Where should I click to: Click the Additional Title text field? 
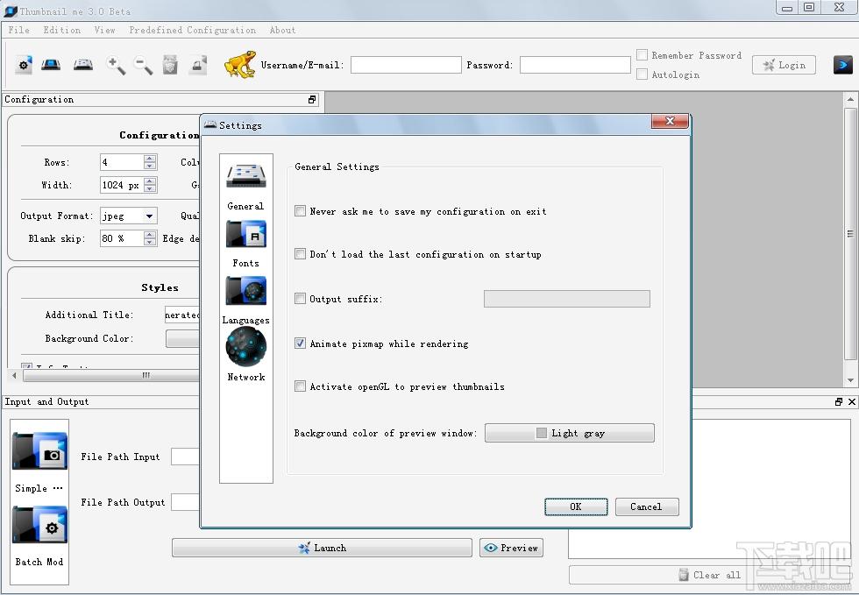coord(182,315)
